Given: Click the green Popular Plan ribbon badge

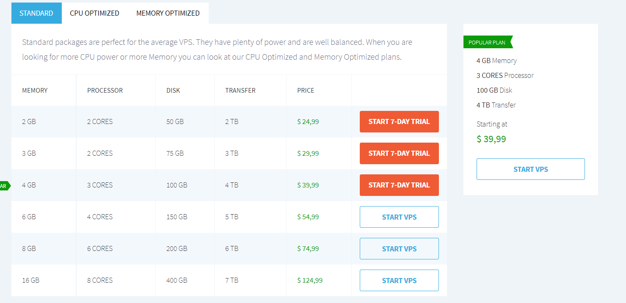Looking at the screenshot, I should point(487,42).
